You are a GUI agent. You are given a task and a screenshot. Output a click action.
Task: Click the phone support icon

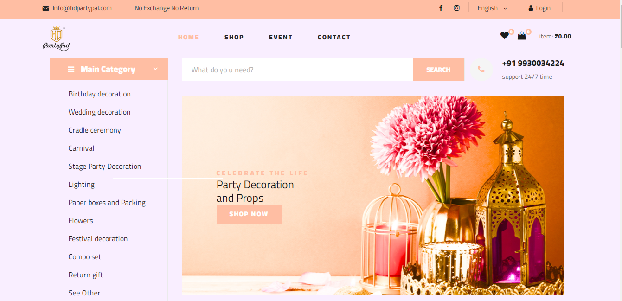481,70
